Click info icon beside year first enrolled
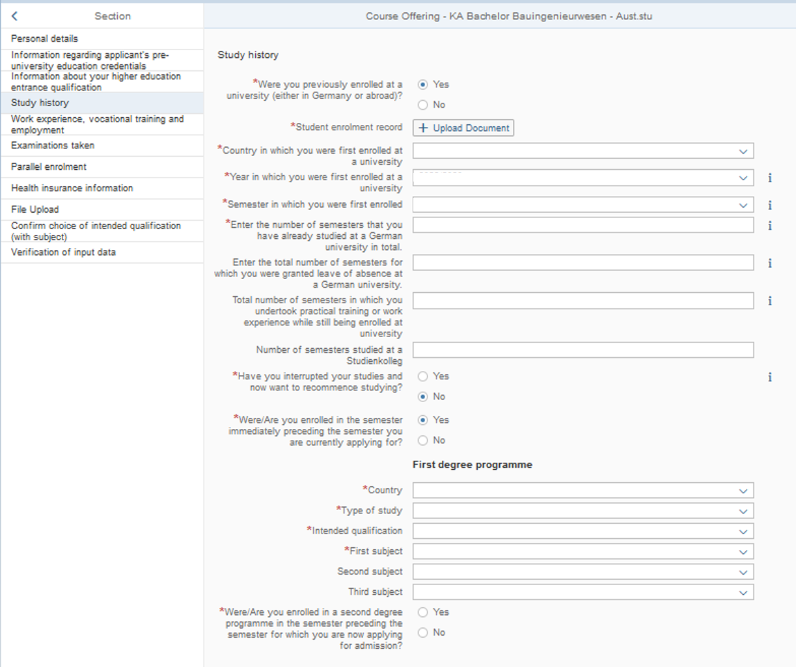 tap(770, 178)
